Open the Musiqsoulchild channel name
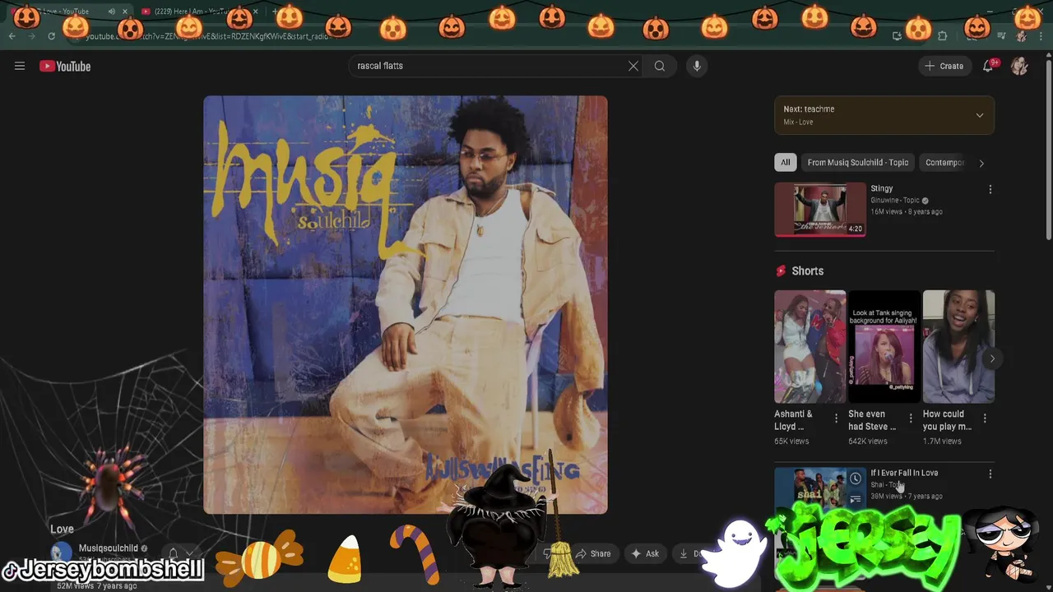 pos(108,548)
